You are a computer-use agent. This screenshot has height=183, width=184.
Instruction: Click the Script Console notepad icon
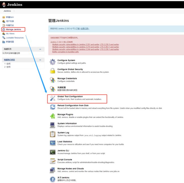click(x=53, y=161)
